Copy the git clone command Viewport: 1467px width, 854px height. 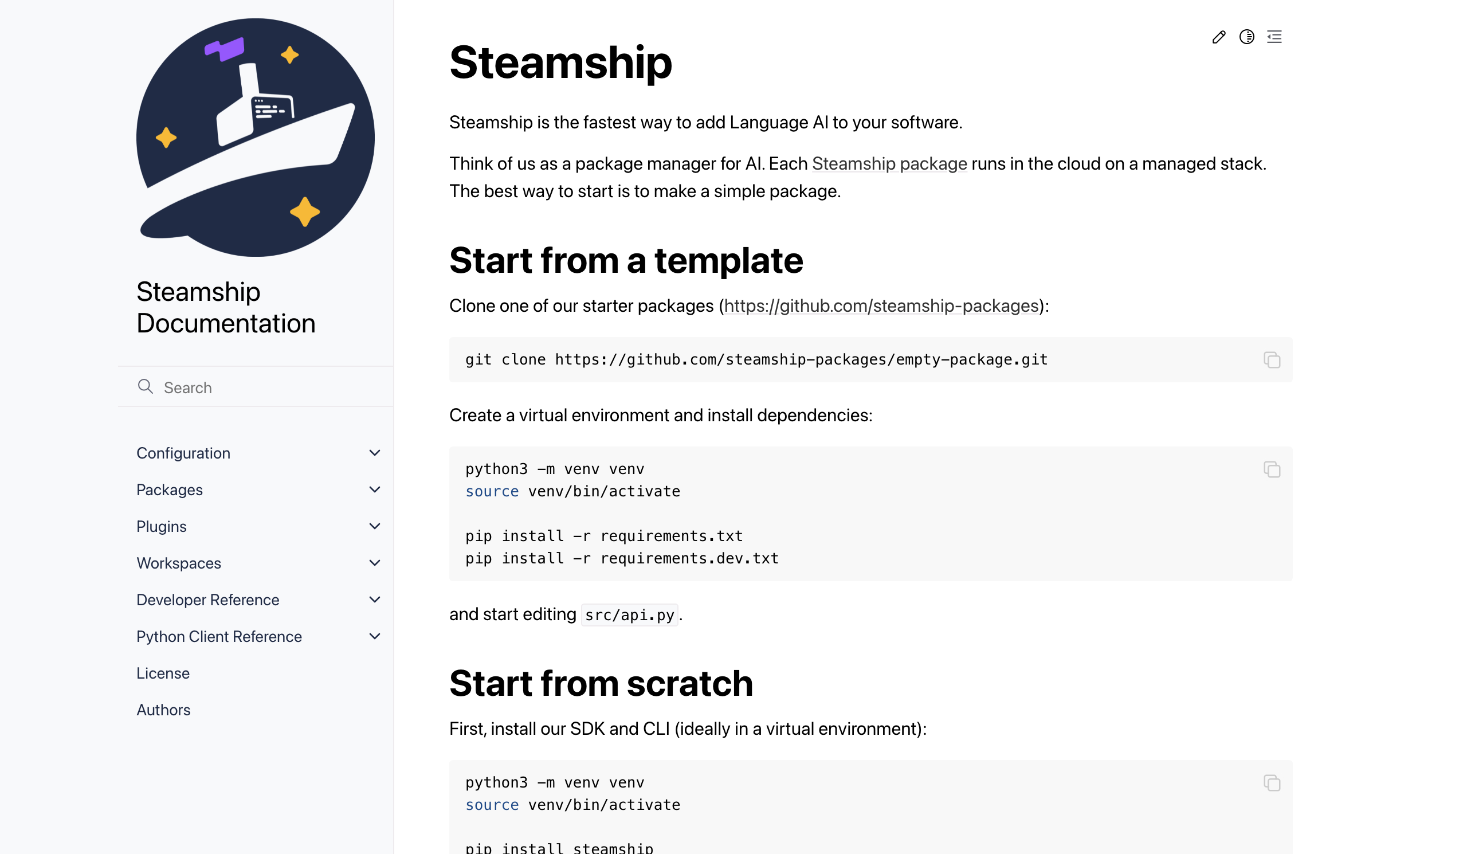(x=1272, y=360)
